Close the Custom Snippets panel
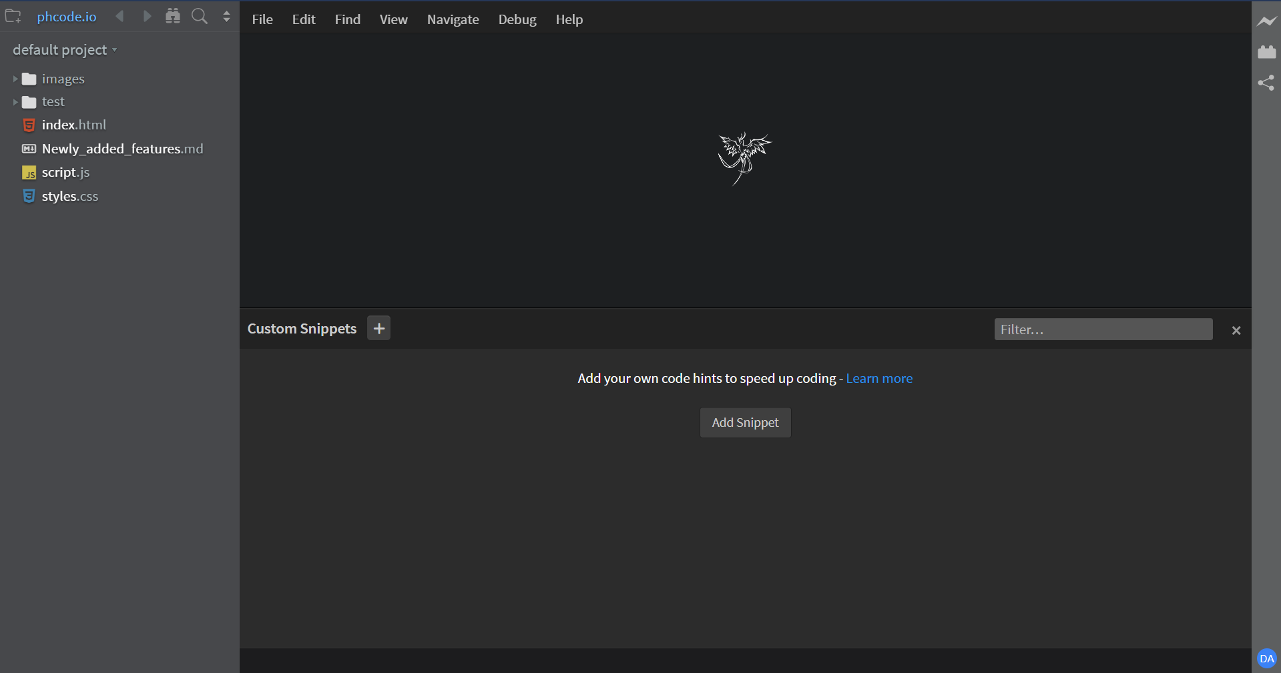 point(1236,329)
